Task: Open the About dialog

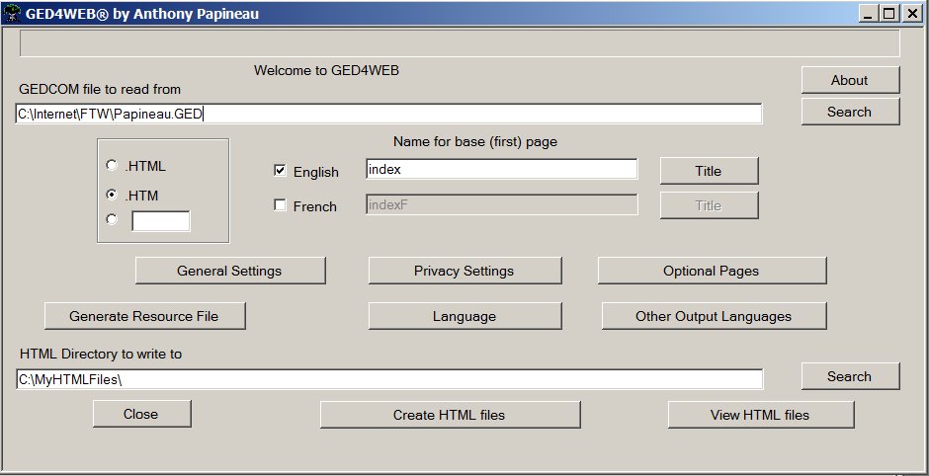Action: pyautogui.click(x=850, y=80)
